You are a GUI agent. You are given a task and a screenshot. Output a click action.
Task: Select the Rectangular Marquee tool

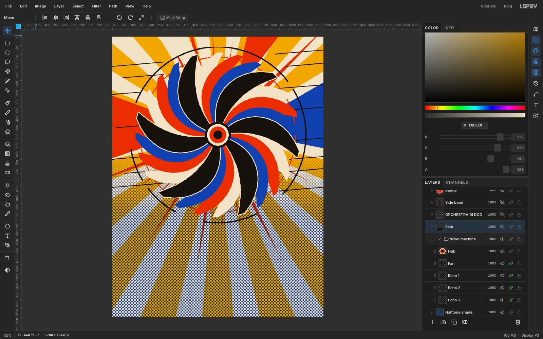click(7, 43)
